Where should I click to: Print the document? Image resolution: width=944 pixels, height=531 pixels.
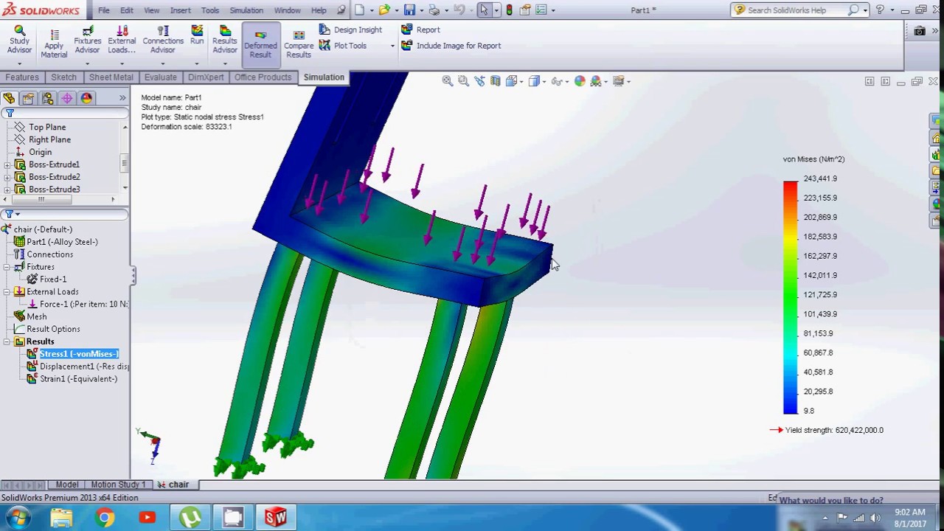coord(434,10)
